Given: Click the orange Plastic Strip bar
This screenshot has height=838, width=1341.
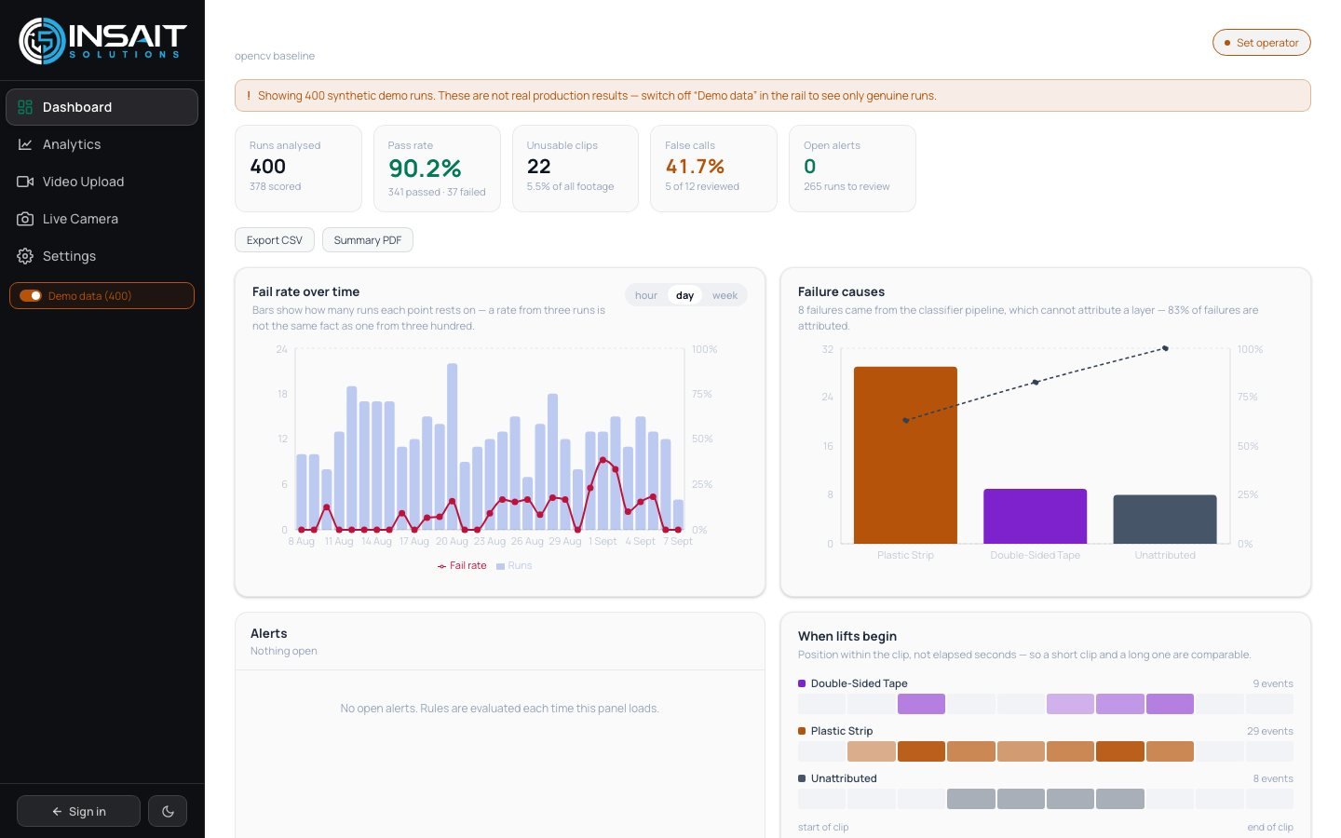Looking at the screenshot, I should (905, 455).
